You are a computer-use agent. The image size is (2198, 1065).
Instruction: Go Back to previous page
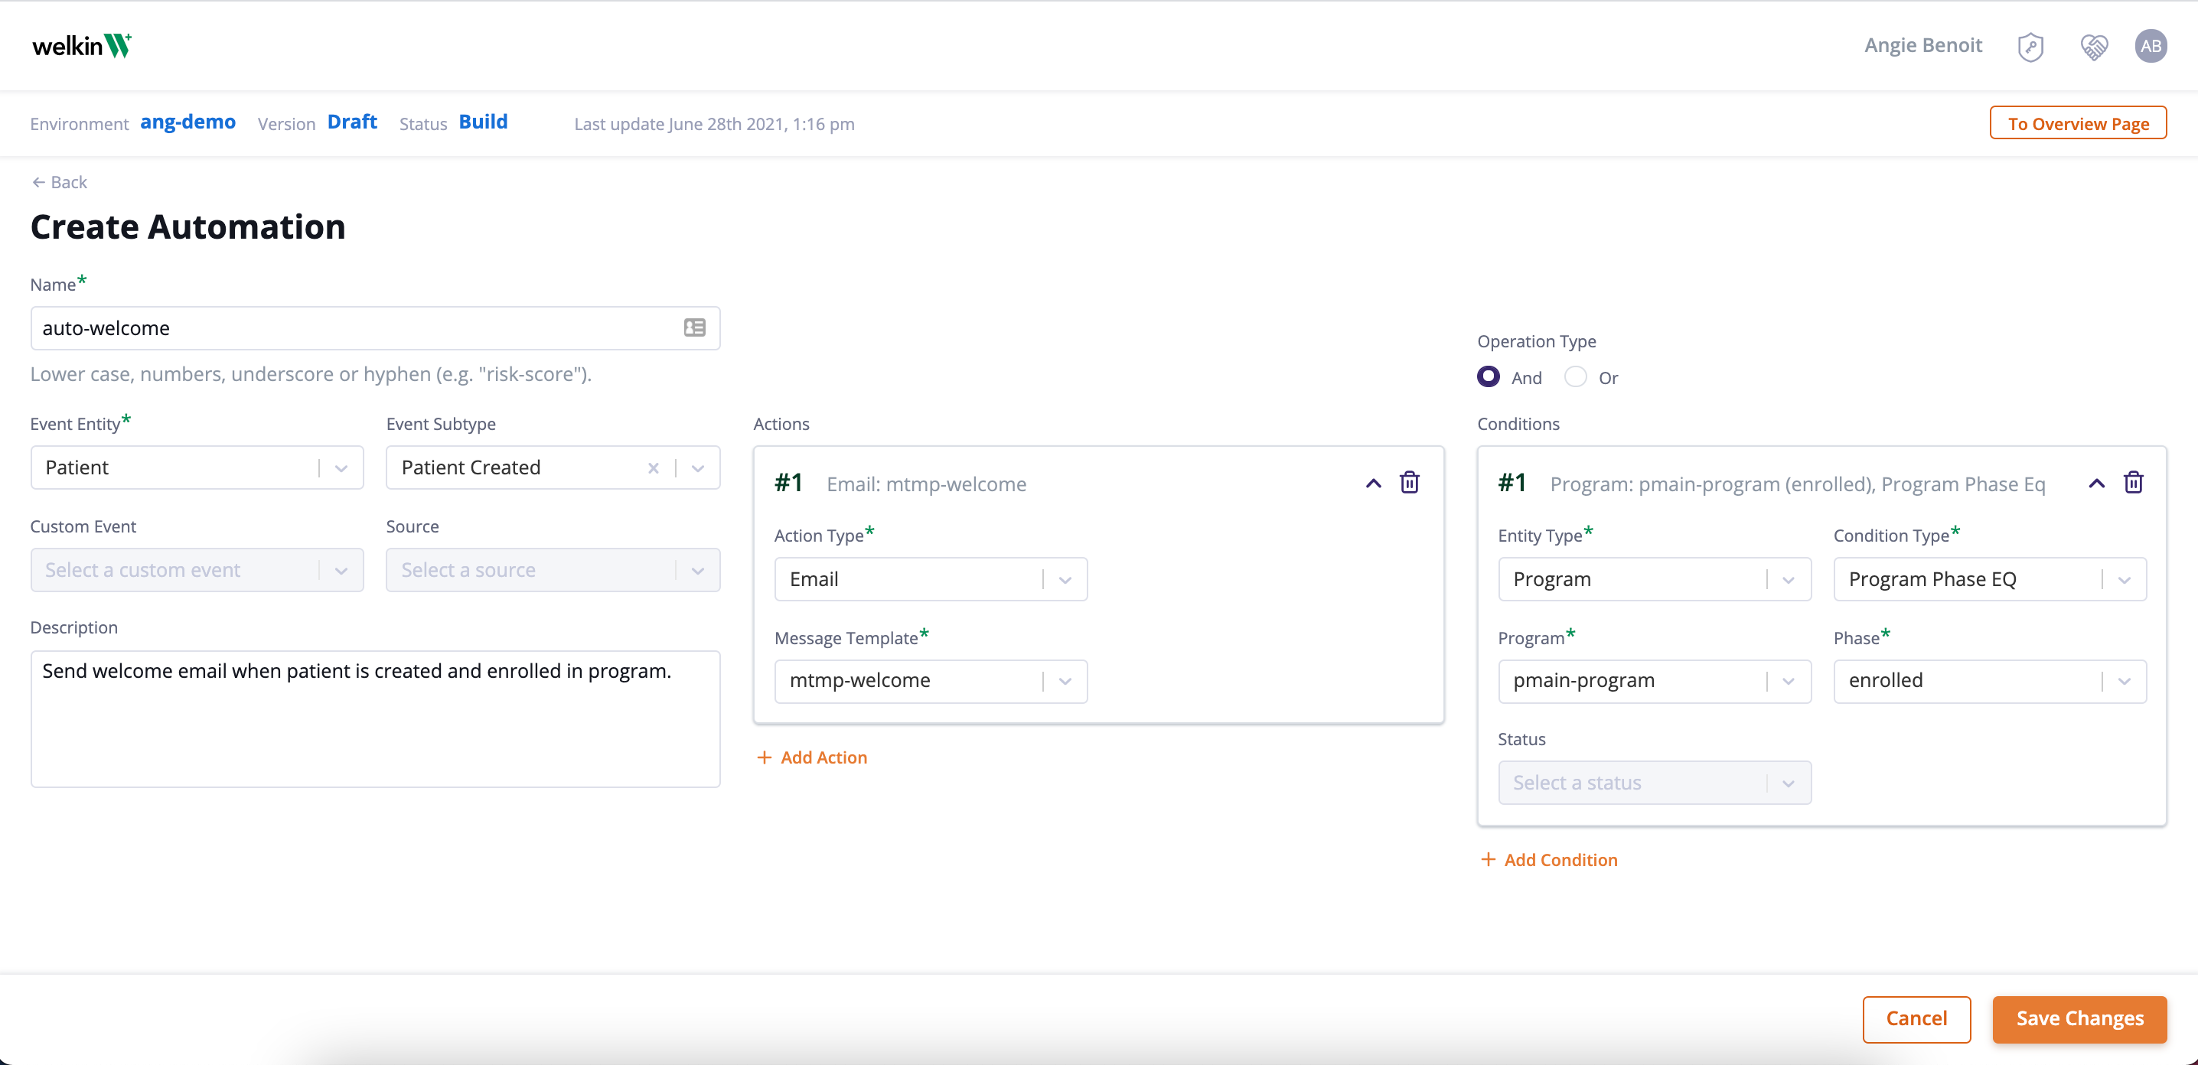59,181
